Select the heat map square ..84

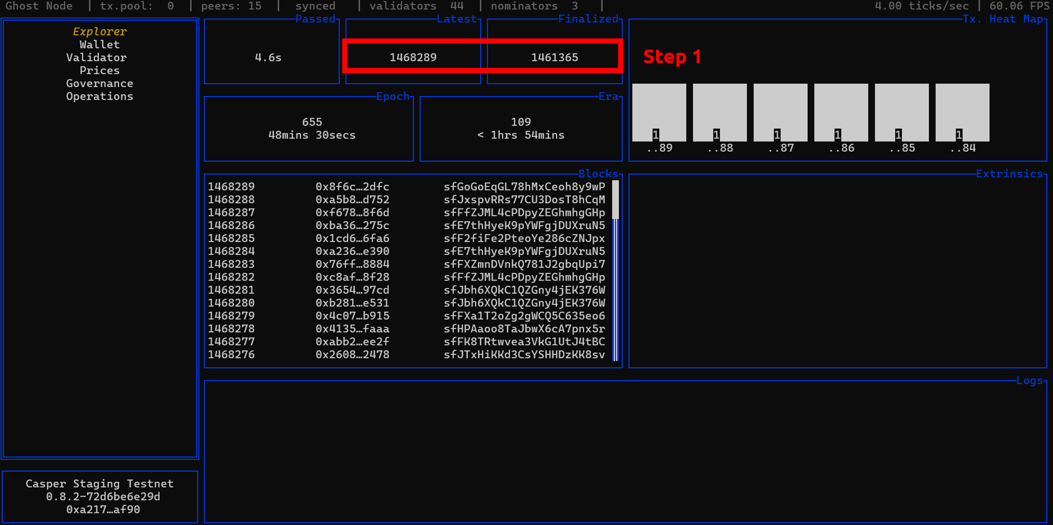(962, 112)
